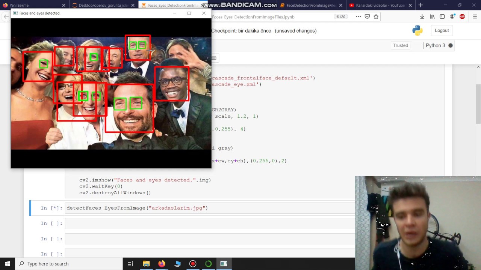Image resolution: width=481 pixels, height=270 pixels.
Task: Switch to FaceDetectionFromImageFiles tab
Action: pos(311,5)
